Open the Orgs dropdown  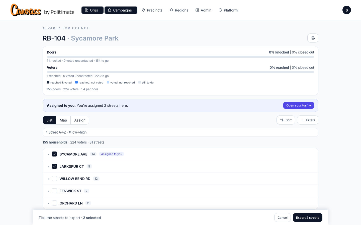93,10
